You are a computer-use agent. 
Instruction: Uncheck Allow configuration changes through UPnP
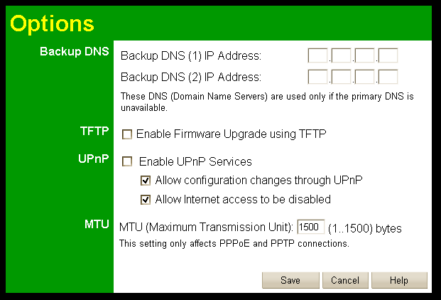[x=146, y=181]
